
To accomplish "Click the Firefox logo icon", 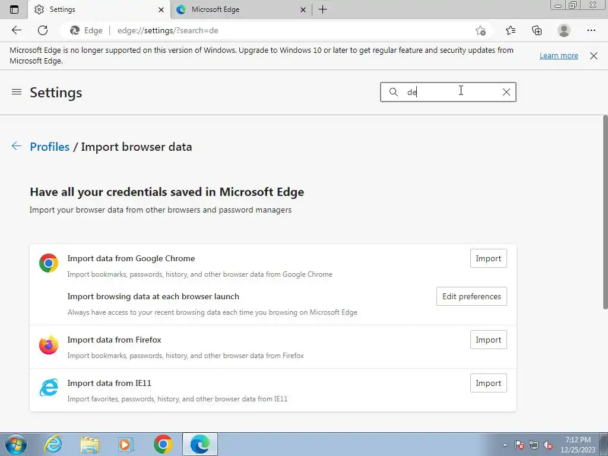I will pyautogui.click(x=49, y=345).
